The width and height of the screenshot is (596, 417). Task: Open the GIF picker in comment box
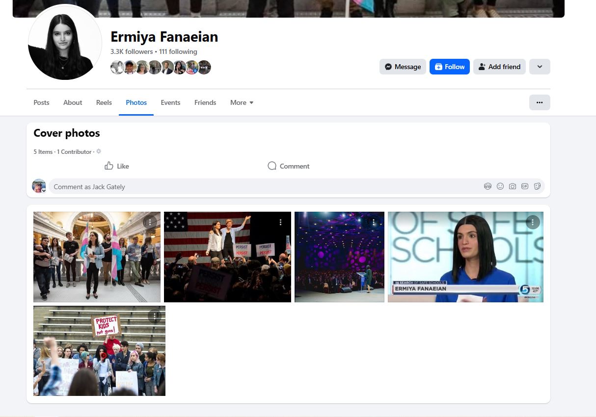click(x=525, y=186)
